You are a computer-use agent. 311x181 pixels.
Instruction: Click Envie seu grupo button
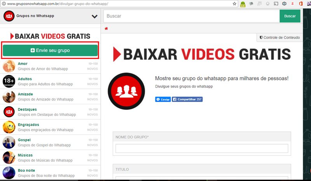[50, 50]
